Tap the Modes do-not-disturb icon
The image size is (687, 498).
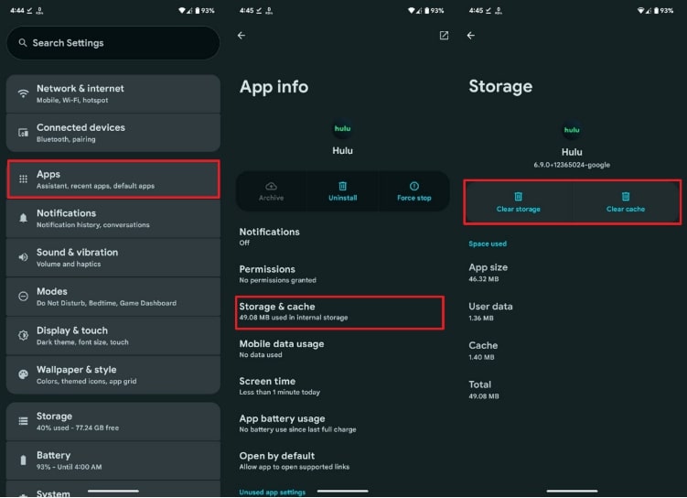coord(23,297)
